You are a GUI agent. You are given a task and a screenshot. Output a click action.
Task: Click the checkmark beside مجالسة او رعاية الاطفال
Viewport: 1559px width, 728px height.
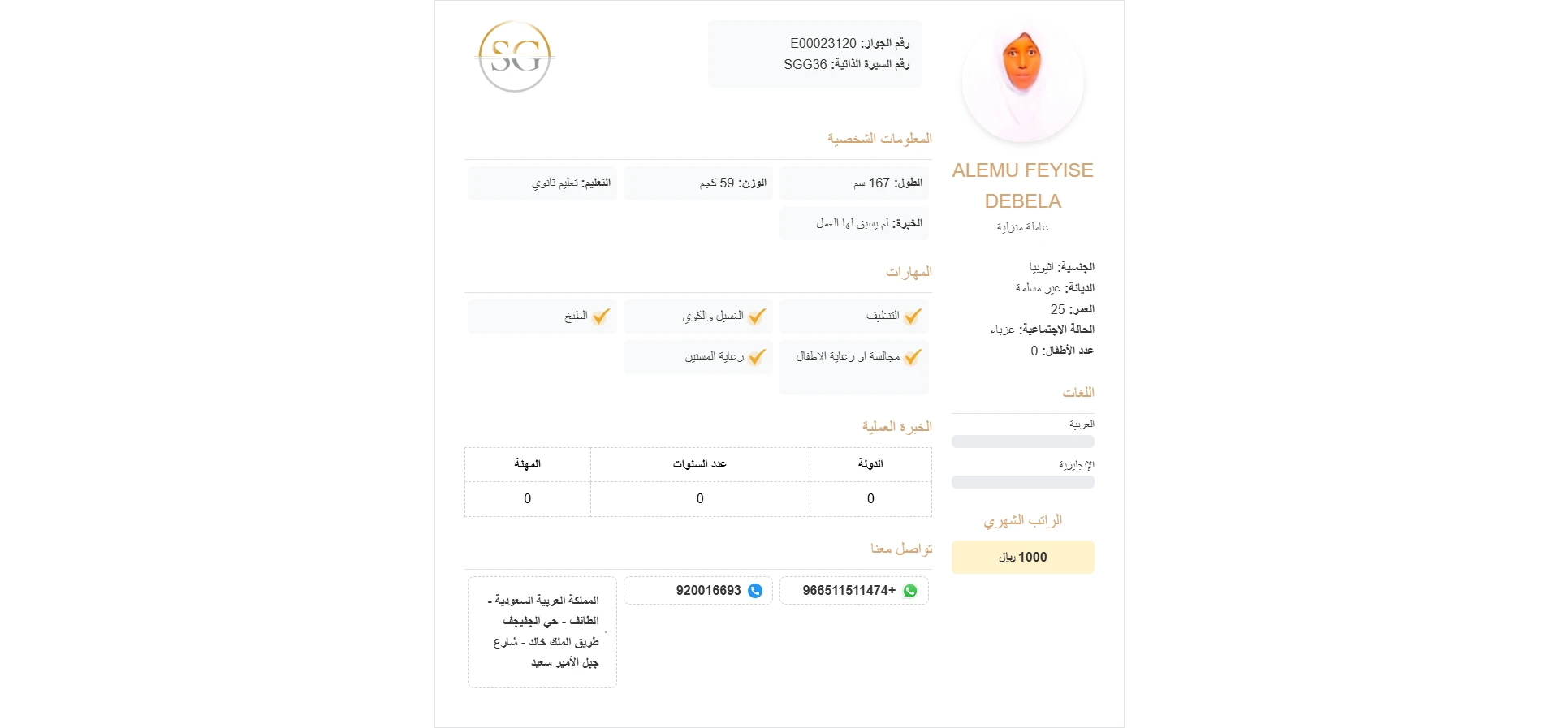tap(913, 357)
